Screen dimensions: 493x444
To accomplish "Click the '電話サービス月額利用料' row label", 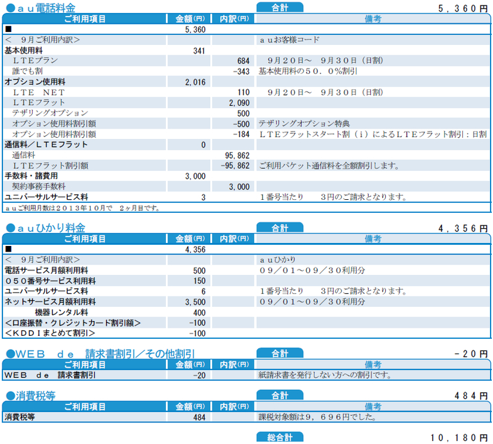I will [x=46, y=271].
